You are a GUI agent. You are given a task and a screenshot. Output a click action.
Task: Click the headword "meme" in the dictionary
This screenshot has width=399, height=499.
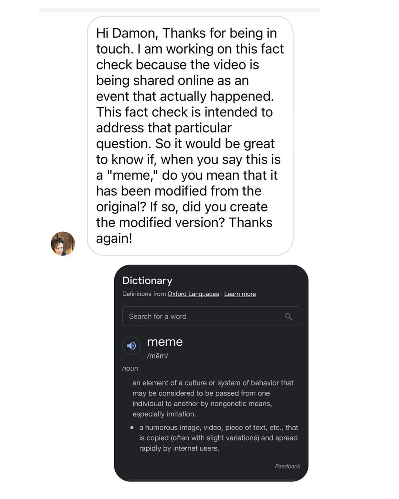(165, 342)
